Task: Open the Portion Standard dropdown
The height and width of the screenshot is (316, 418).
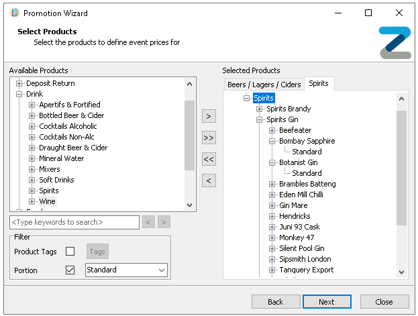Action: [161, 270]
